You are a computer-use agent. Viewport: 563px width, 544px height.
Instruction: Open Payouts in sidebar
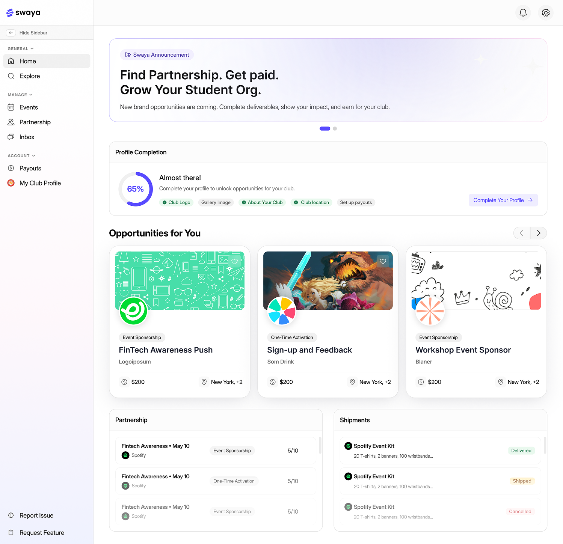47,168
